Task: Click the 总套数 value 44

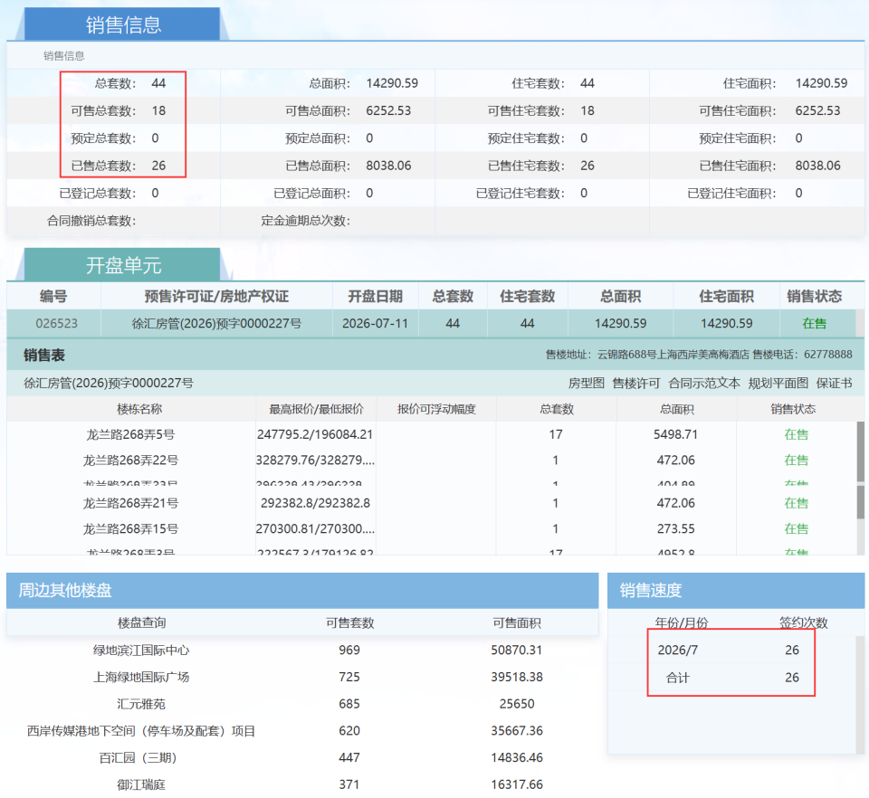Action: [x=158, y=83]
